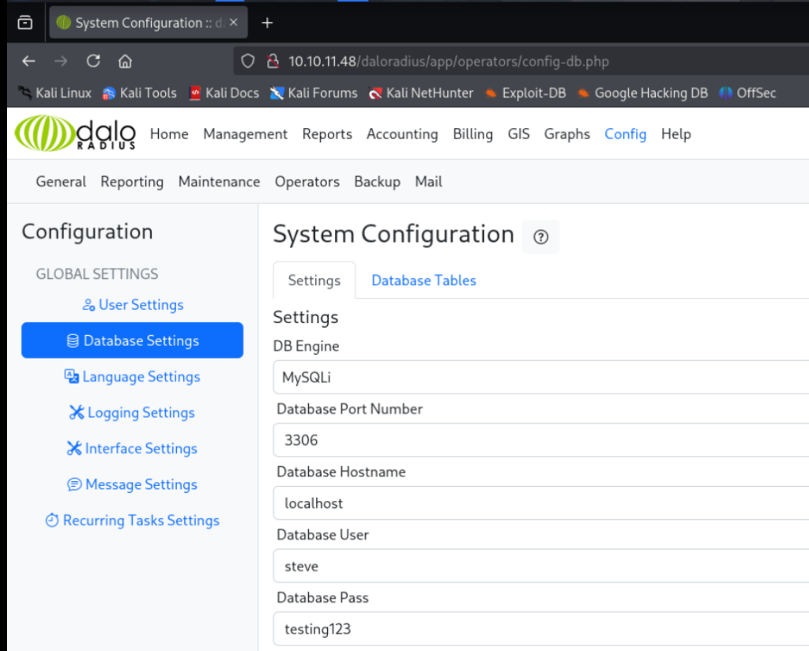
Task: Open the Accounting menu
Action: [402, 134]
